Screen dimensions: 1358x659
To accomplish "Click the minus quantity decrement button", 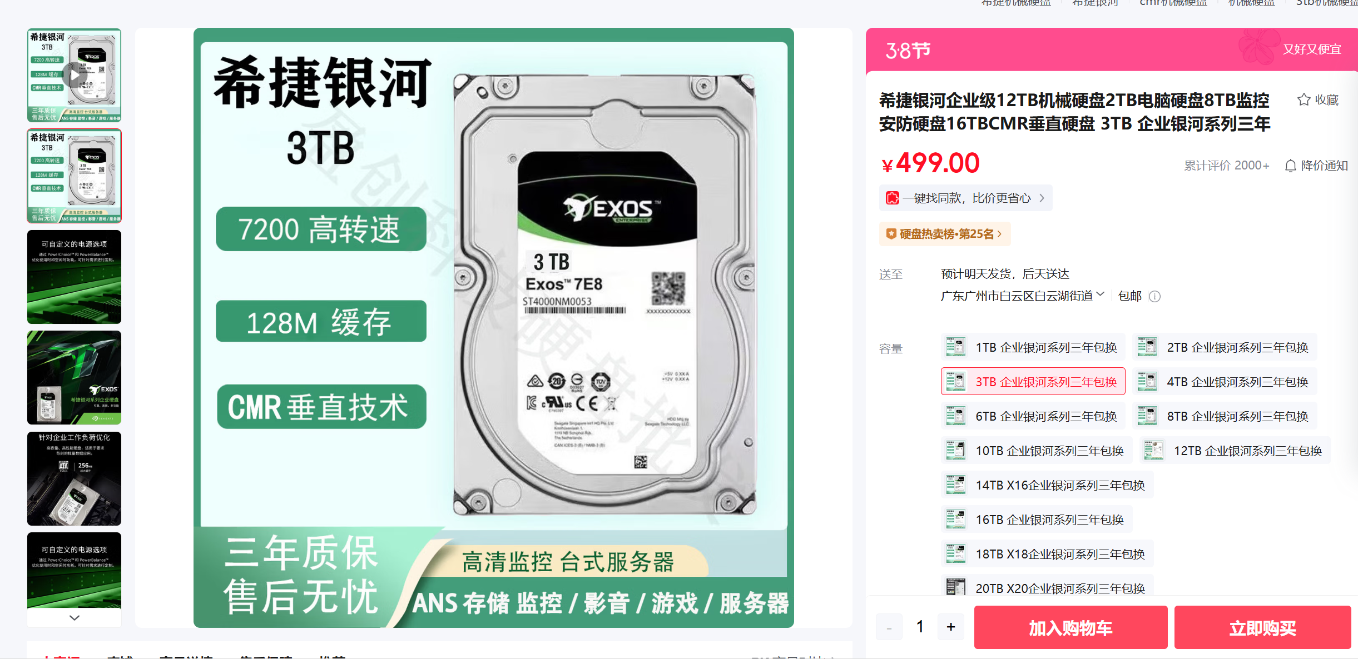I will coord(889,627).
